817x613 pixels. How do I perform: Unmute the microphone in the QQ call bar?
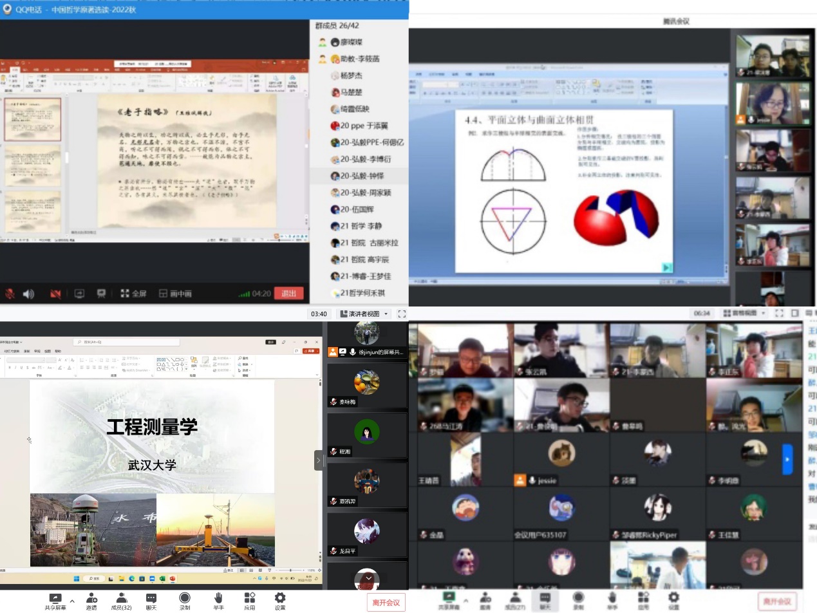pos(10,294)
